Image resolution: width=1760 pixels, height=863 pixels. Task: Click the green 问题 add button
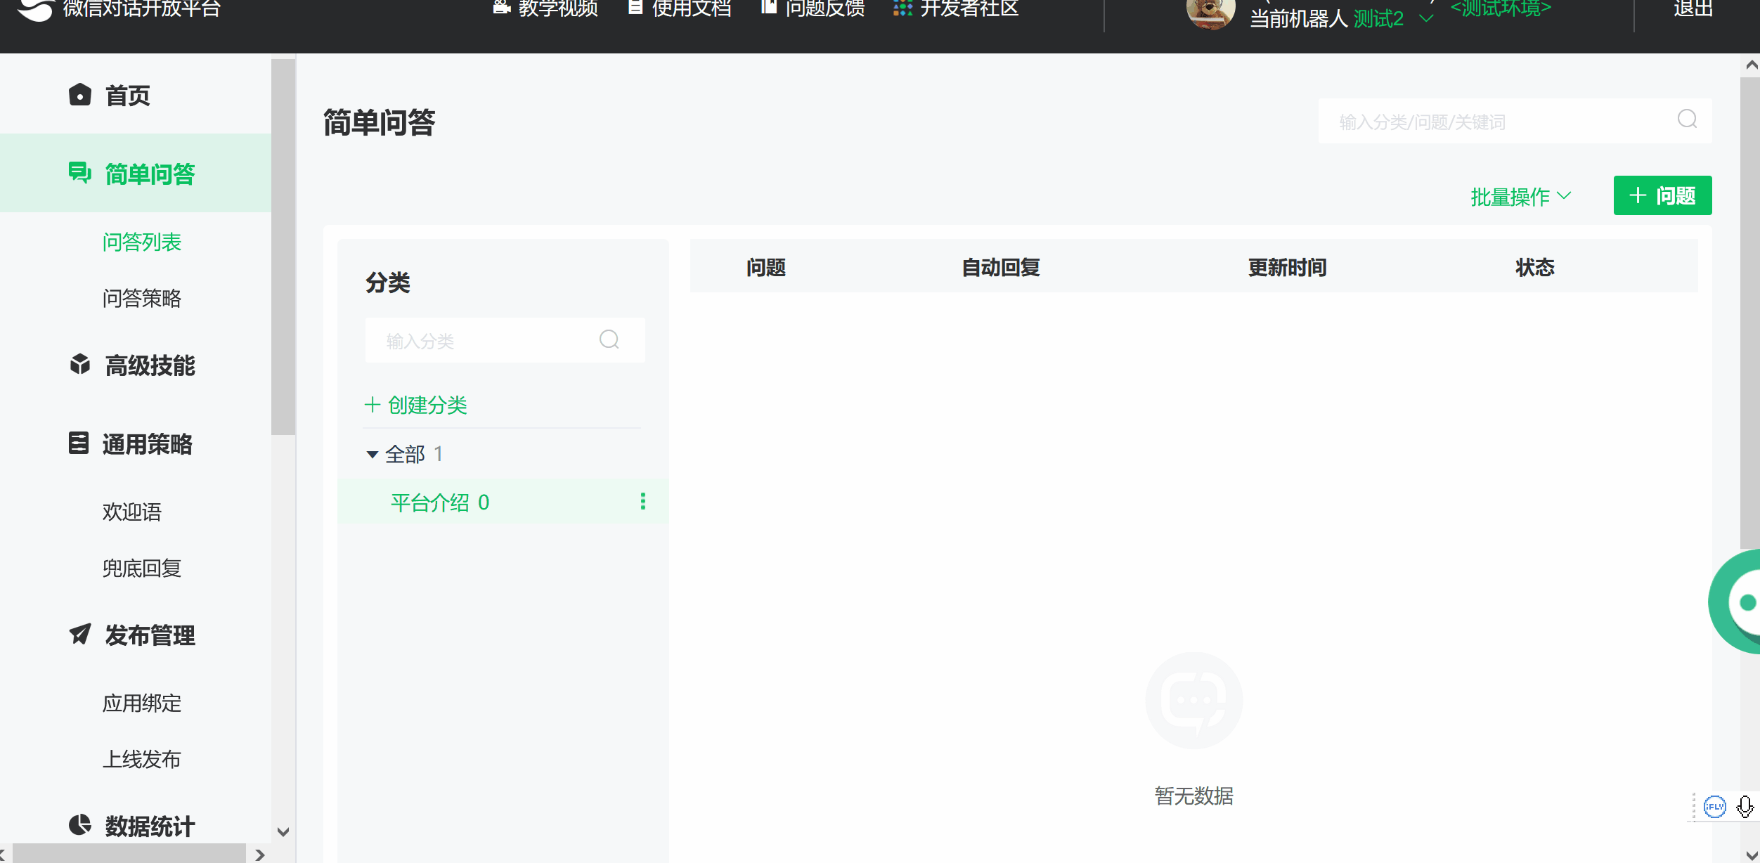1662,195
